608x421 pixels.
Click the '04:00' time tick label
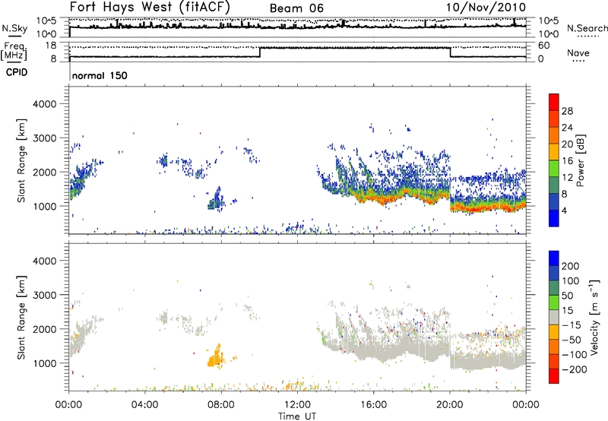(x=144, y=405)
